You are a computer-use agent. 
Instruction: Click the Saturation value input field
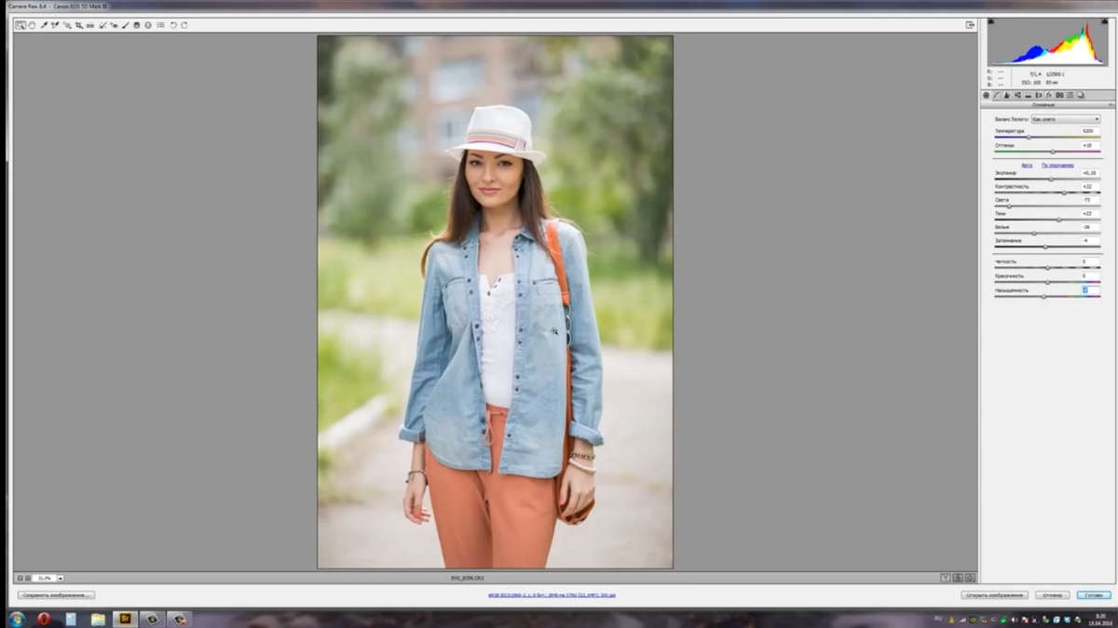point(1090,290)
